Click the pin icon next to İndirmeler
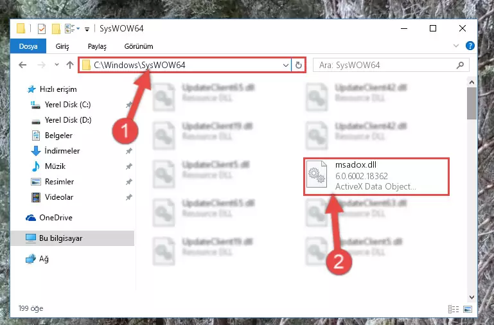This screenshot has width=494, height=325. [x=129, y=151]
